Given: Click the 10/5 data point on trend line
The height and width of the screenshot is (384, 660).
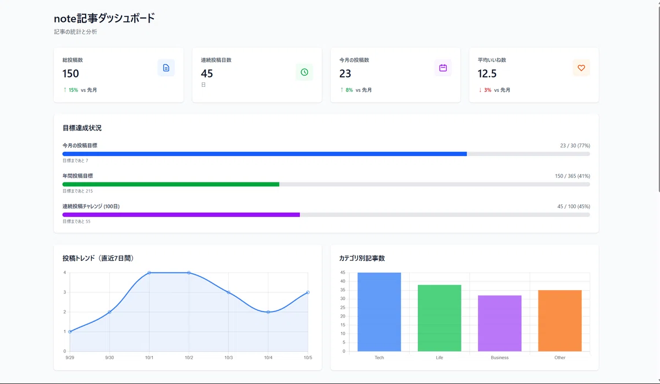Looking at the screenshot, I should [307, 292].
